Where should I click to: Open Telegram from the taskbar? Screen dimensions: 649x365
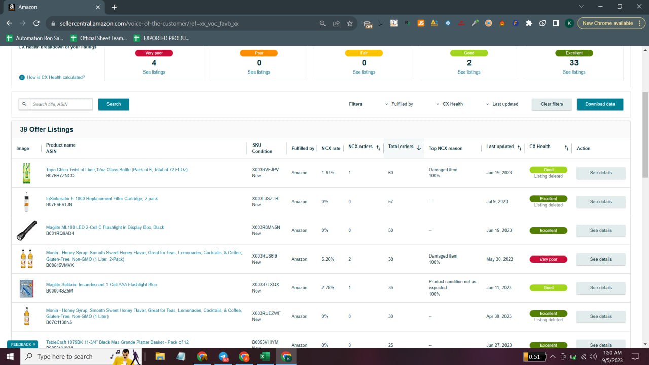pyautogui.click(x=223, y=356)
